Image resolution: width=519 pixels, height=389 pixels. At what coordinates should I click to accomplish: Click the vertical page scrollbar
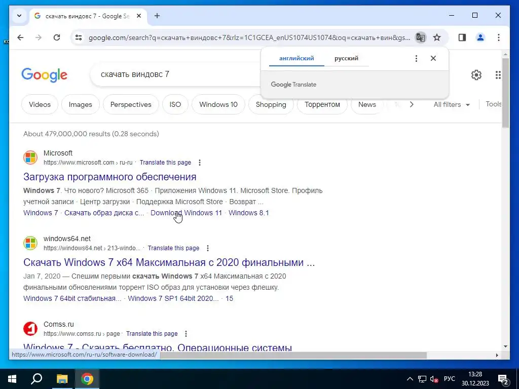point(505,93)
